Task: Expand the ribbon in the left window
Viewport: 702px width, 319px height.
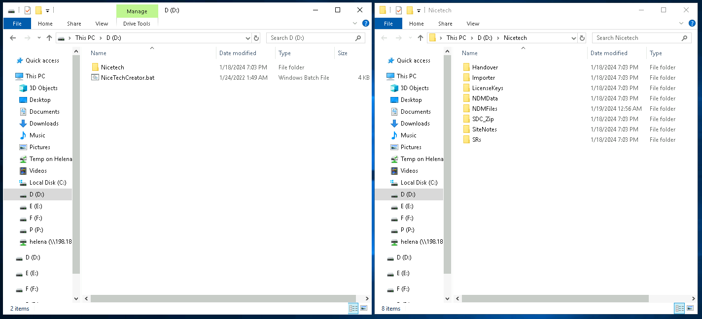Action: [x=355, y=23]
